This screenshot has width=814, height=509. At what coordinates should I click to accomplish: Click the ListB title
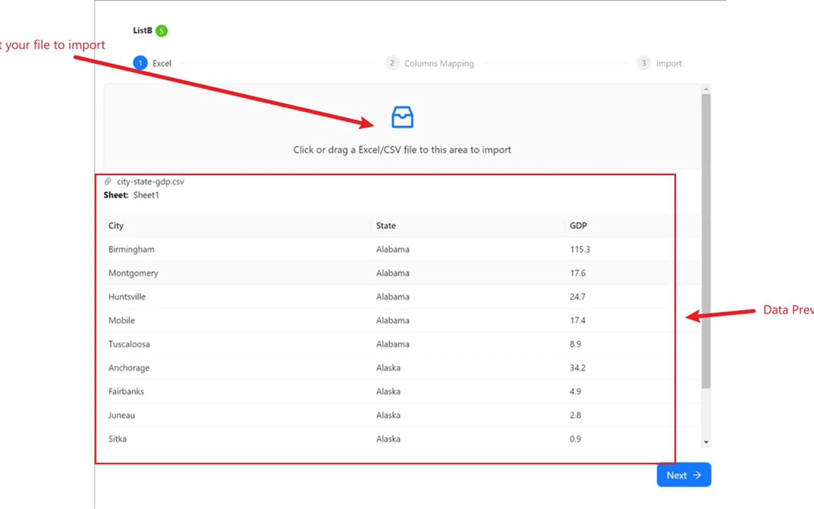click(x=142, y=31)
